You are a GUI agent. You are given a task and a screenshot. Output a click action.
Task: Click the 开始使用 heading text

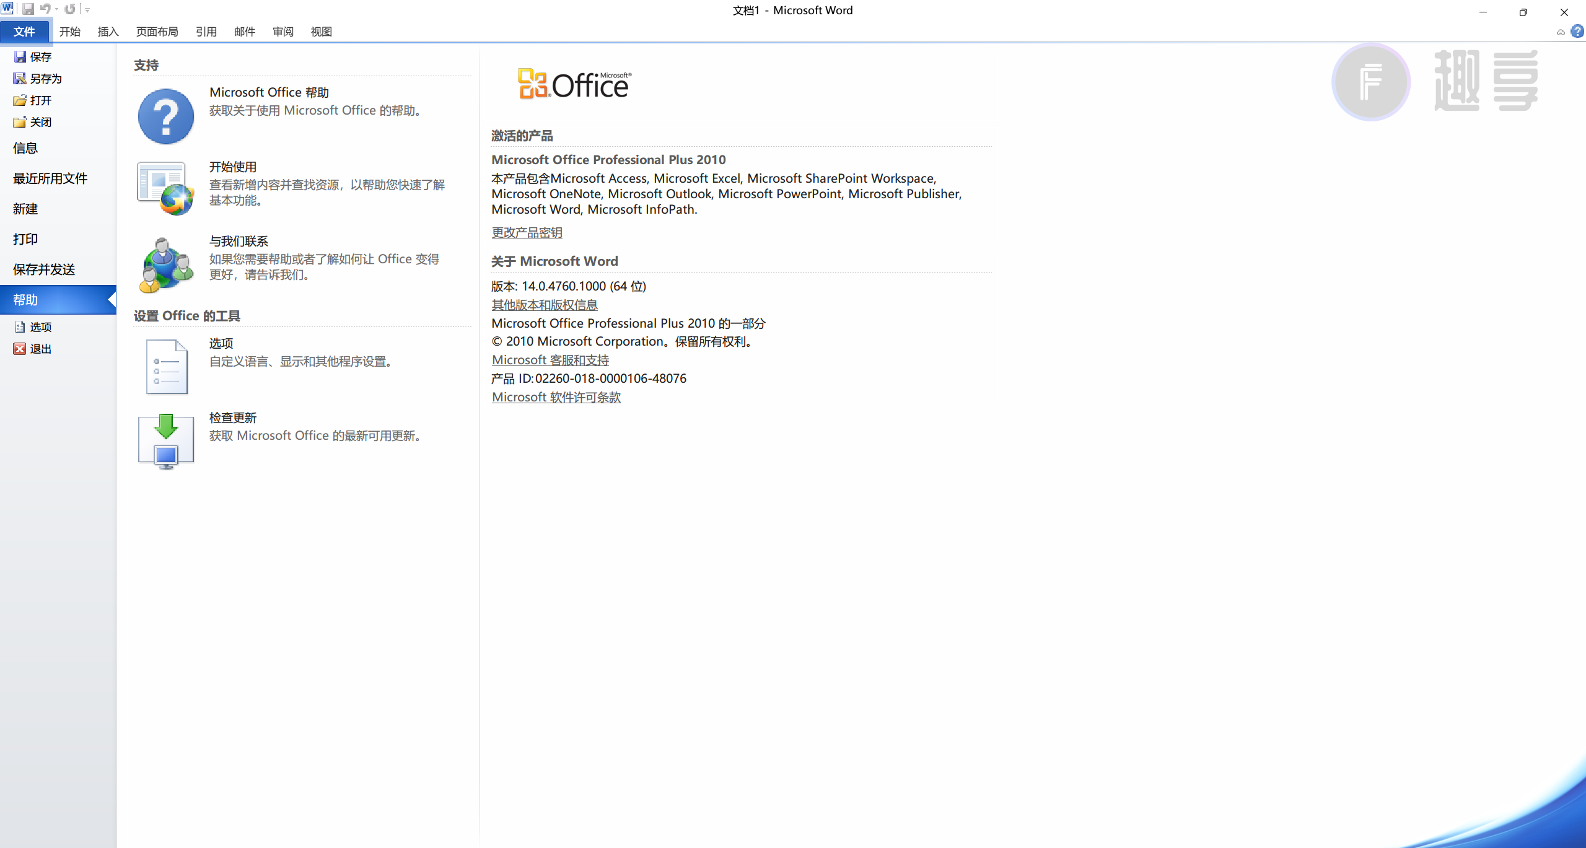pyautogui.click(x=233, y=167)
